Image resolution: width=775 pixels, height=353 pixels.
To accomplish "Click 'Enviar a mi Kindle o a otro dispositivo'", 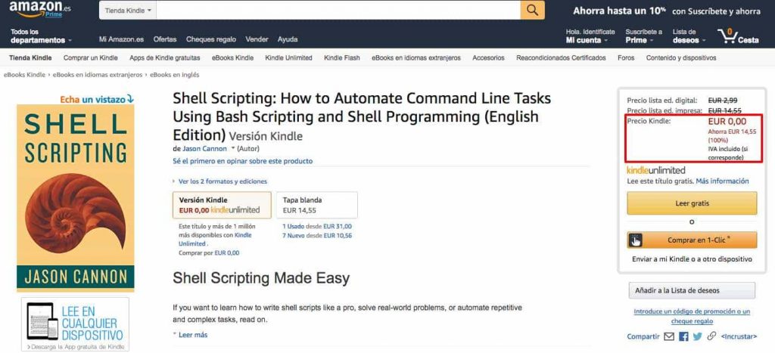I will 692,259.
